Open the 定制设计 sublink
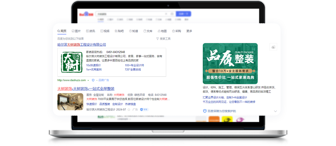The width and height of the screenshot is (336, 146). [118, 104]
